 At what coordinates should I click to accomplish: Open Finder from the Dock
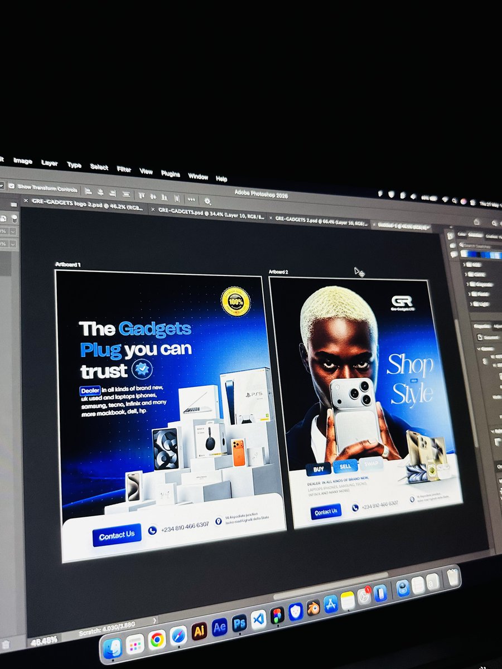(x=113, y=648)
